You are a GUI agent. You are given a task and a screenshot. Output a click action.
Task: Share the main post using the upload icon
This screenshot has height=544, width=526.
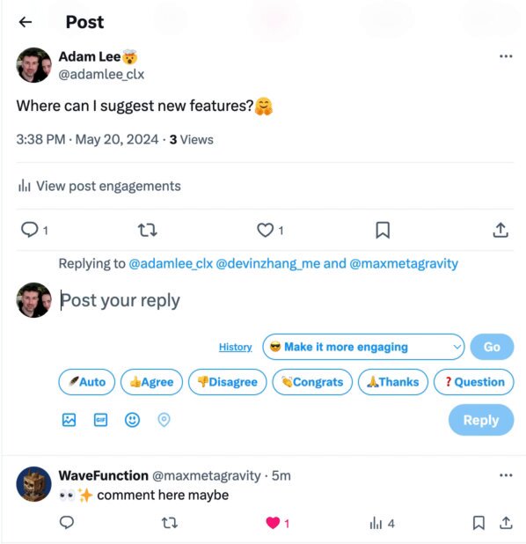pos(500,230)
